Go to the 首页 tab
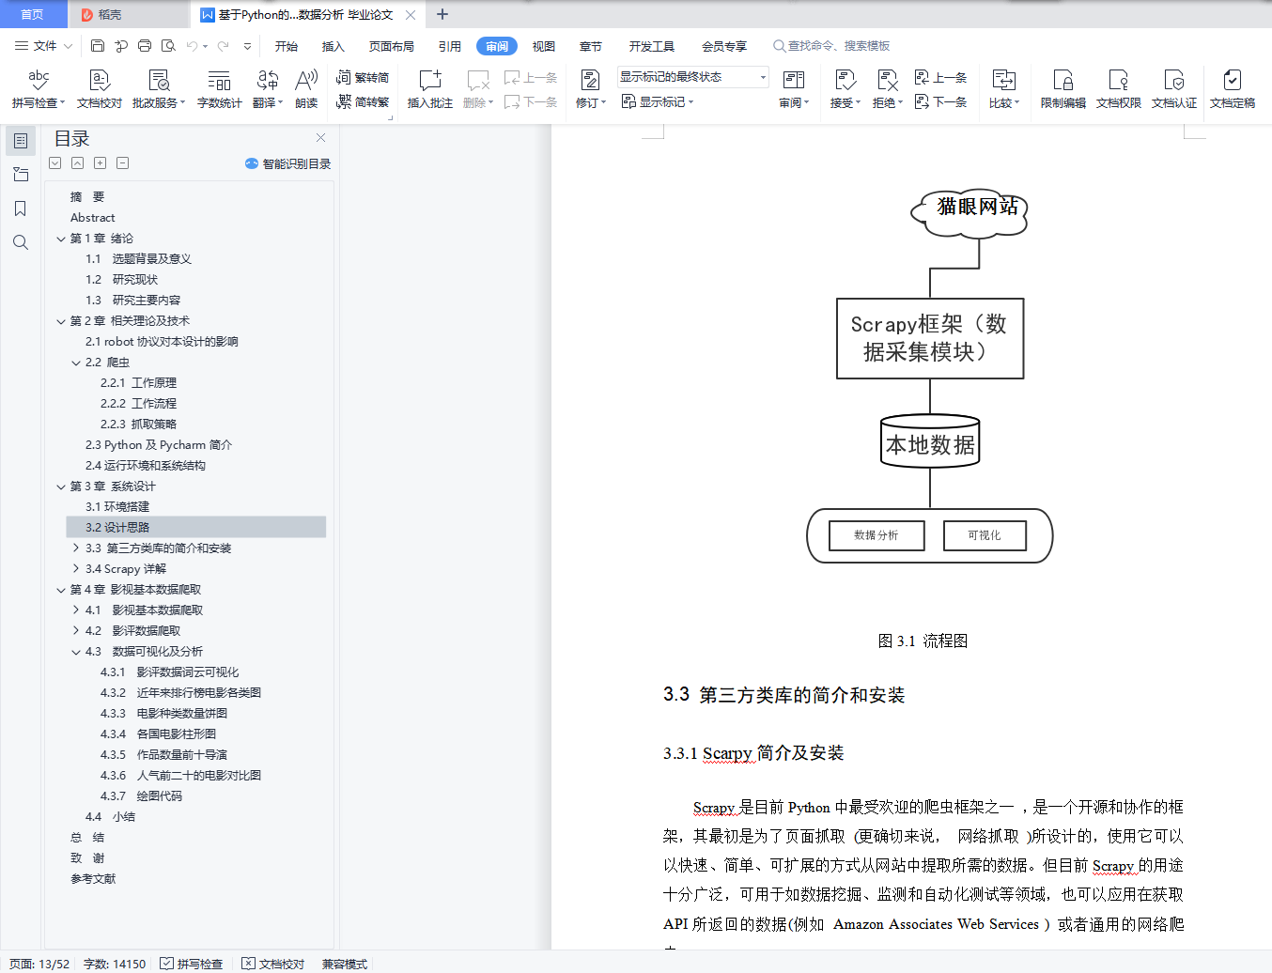Viewport: 1272px width, 973px height. [x=33, y=14]
